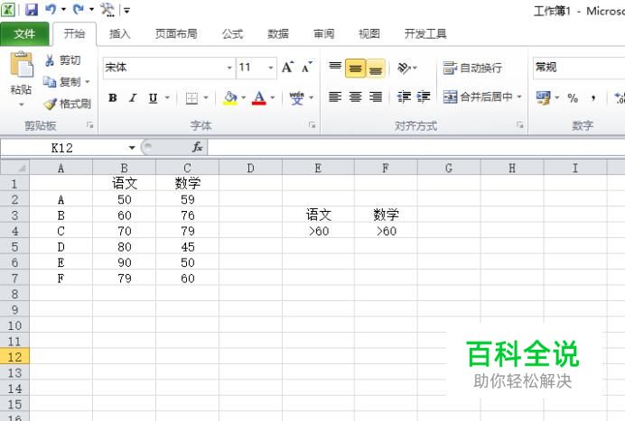The width and height of the screenshot is (625, 421).
Task: Click the fill color paint bucket icon
Action: tap(230, 98)
